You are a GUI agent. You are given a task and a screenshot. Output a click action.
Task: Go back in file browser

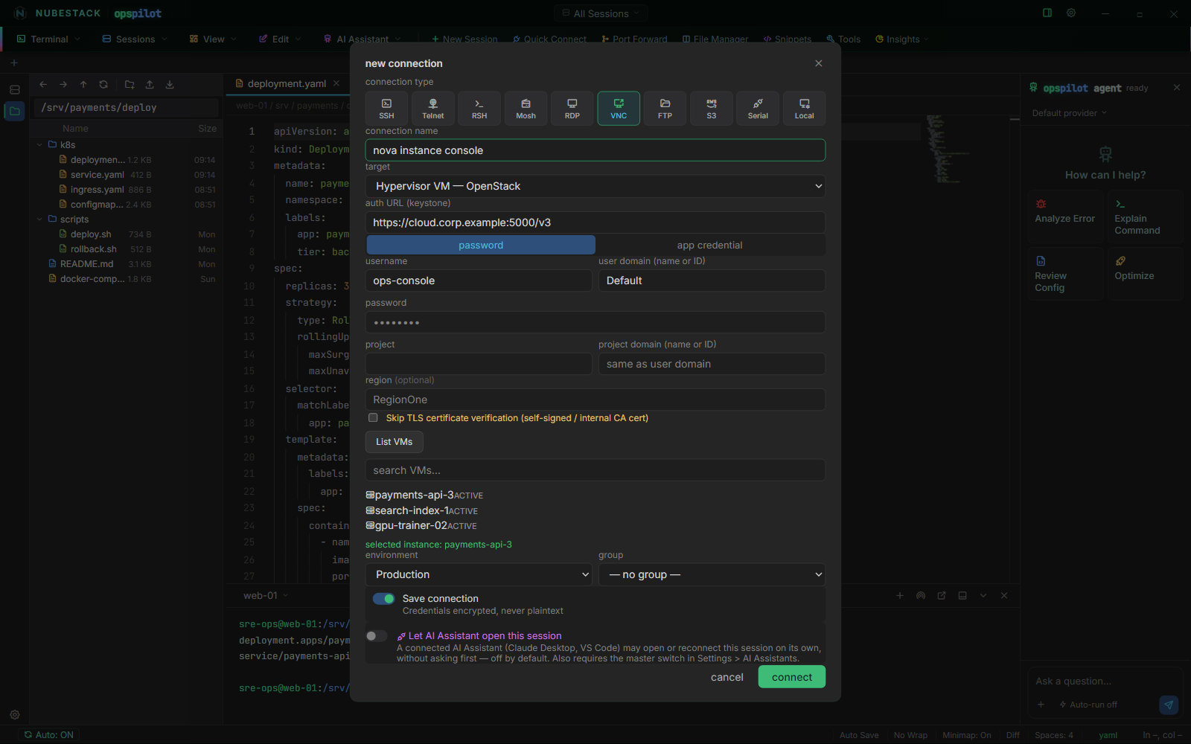(43, 85)
